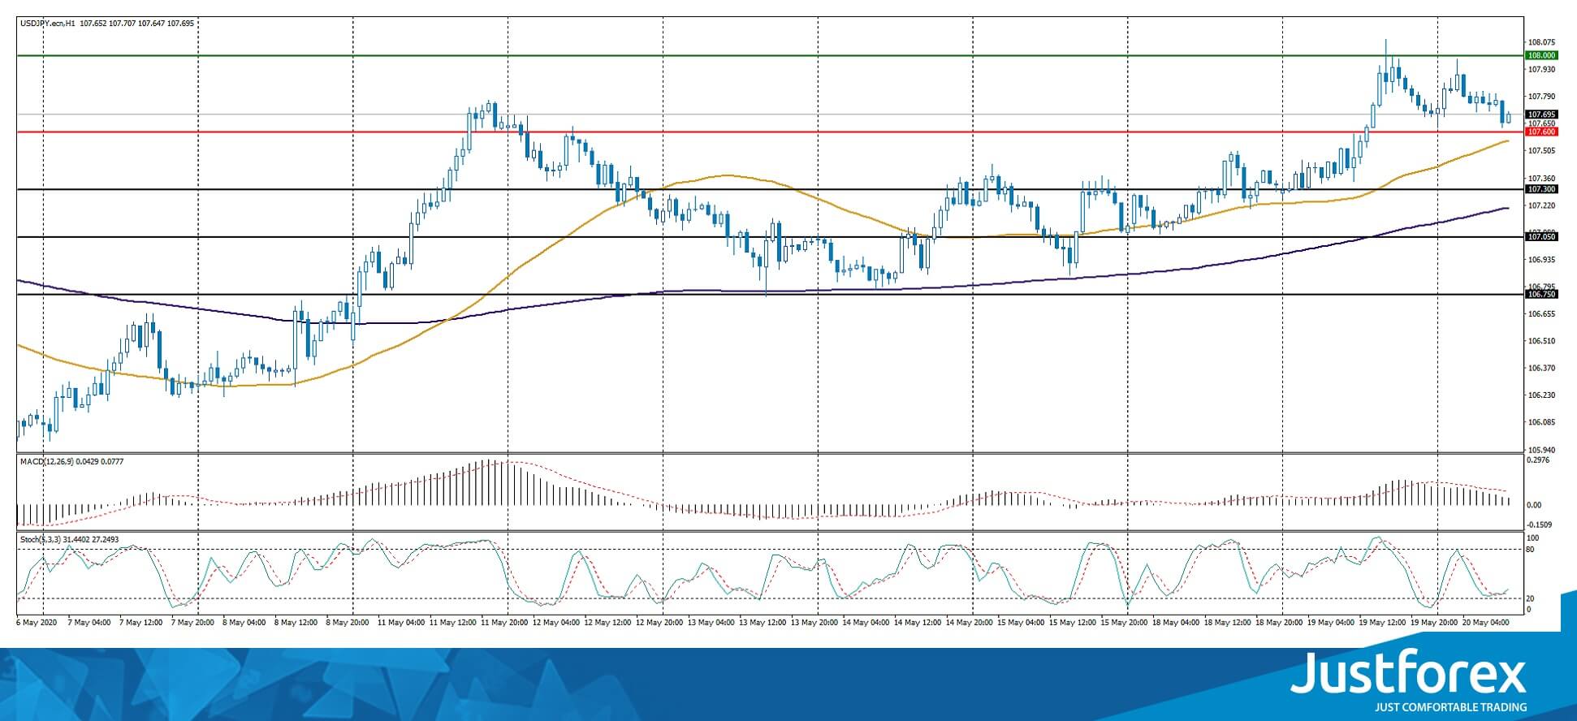Click the 8 May 20:00 time label
This screenshot has height=721, width=1577.
[349, 623]
